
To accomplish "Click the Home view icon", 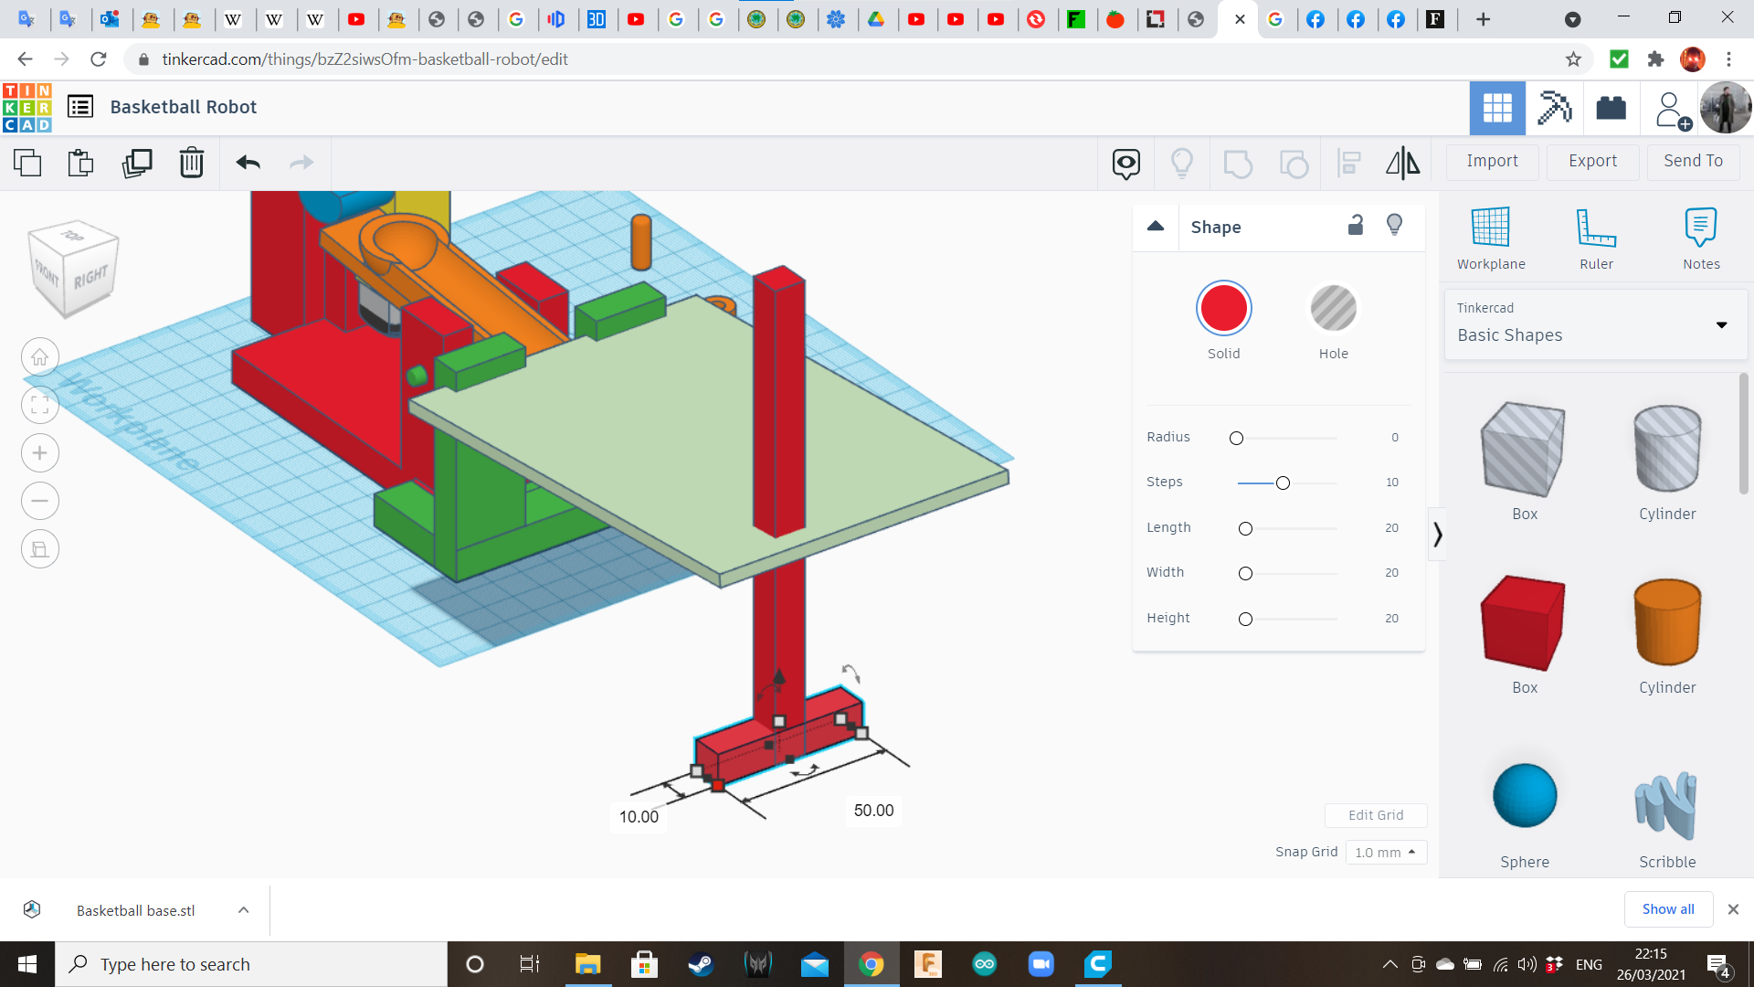I will point(40,357).
